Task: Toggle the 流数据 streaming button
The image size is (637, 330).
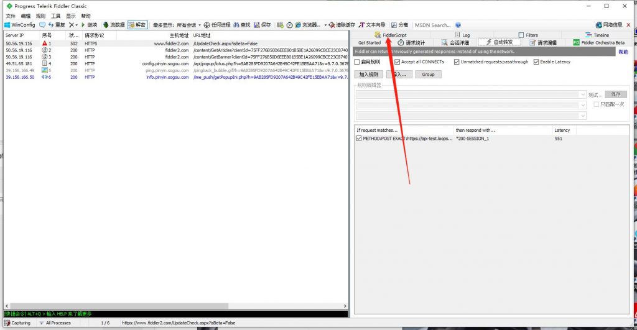Action: coord(114,25)
